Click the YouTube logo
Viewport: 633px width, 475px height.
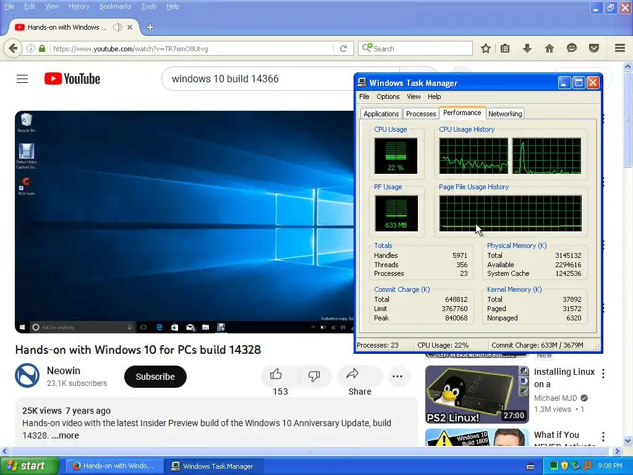click(72, 79)
